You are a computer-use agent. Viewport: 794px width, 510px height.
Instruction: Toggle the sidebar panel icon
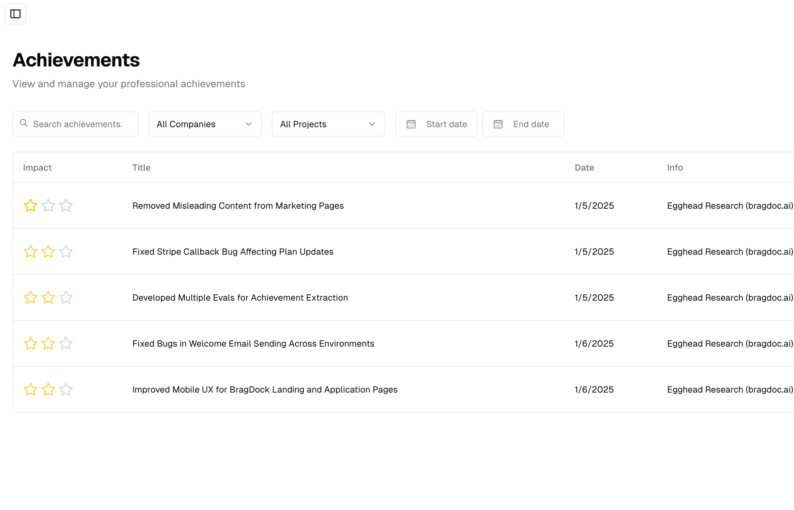pyautogui.click(x=15, y=14)
